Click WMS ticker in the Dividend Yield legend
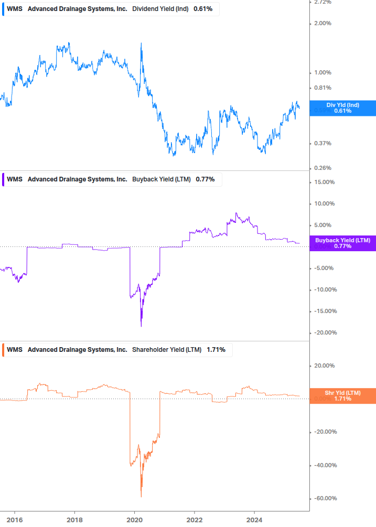Screen dimensions: 376x527 [15, 9]
